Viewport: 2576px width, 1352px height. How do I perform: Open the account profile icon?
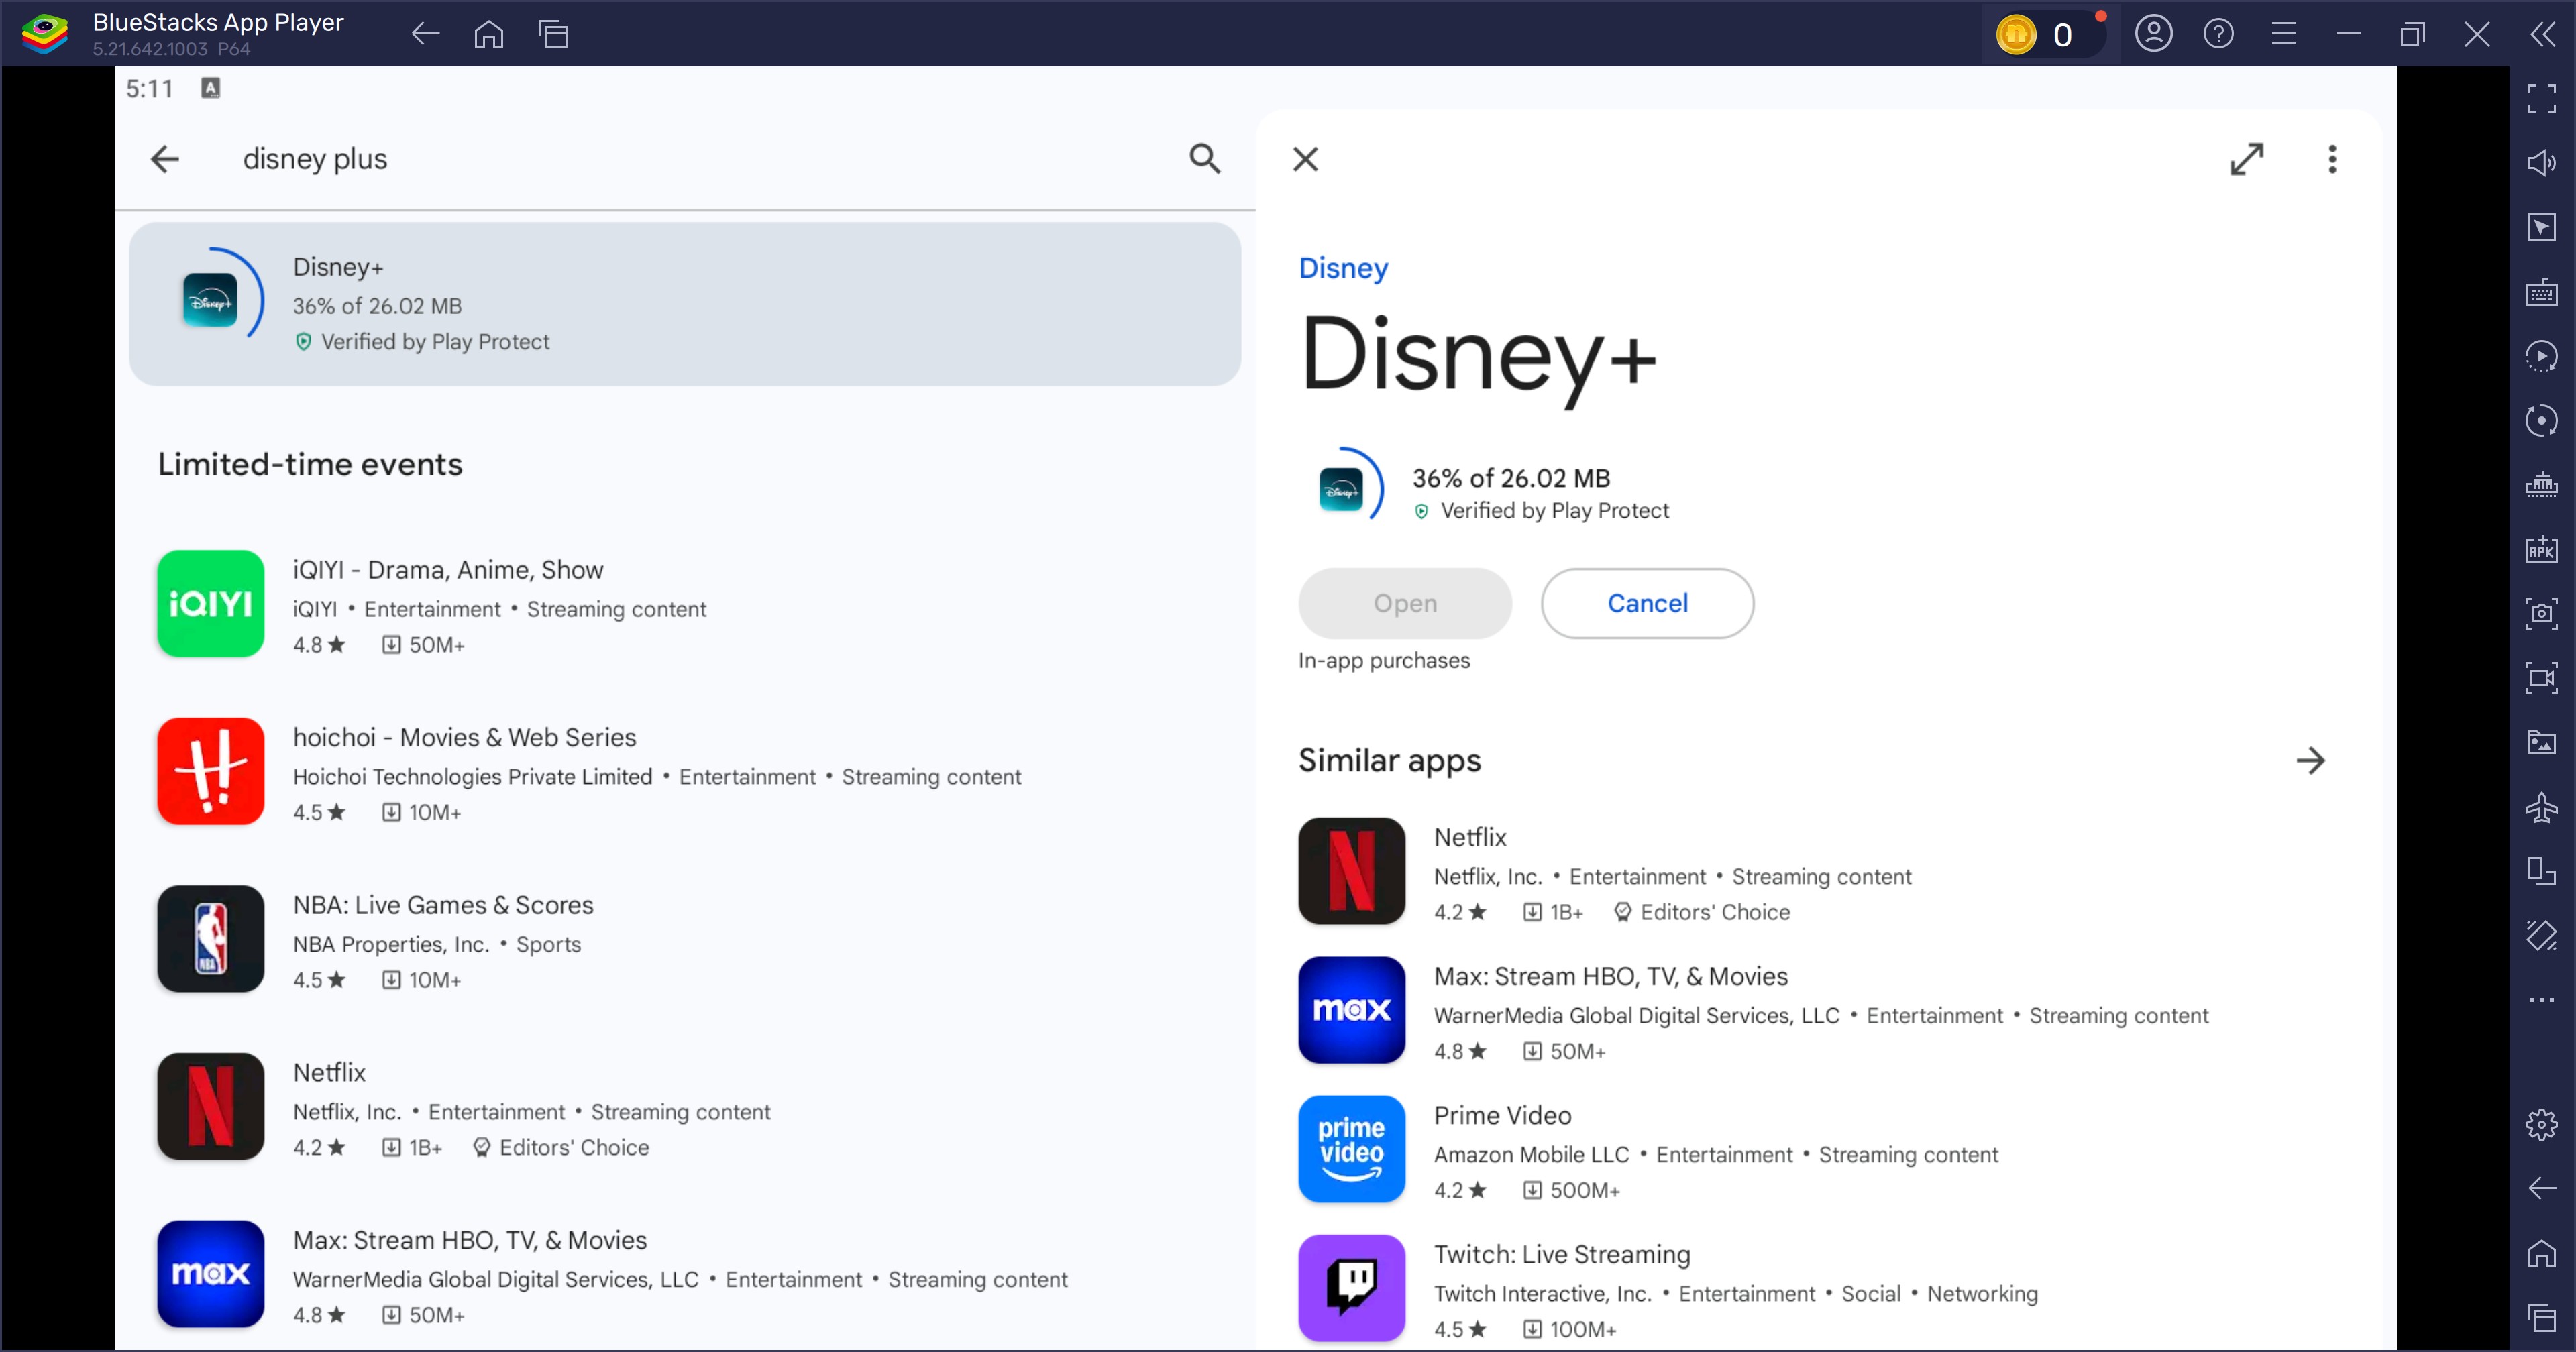(2153, 35)
